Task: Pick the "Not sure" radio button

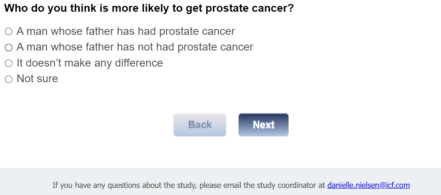Action: 8,79
